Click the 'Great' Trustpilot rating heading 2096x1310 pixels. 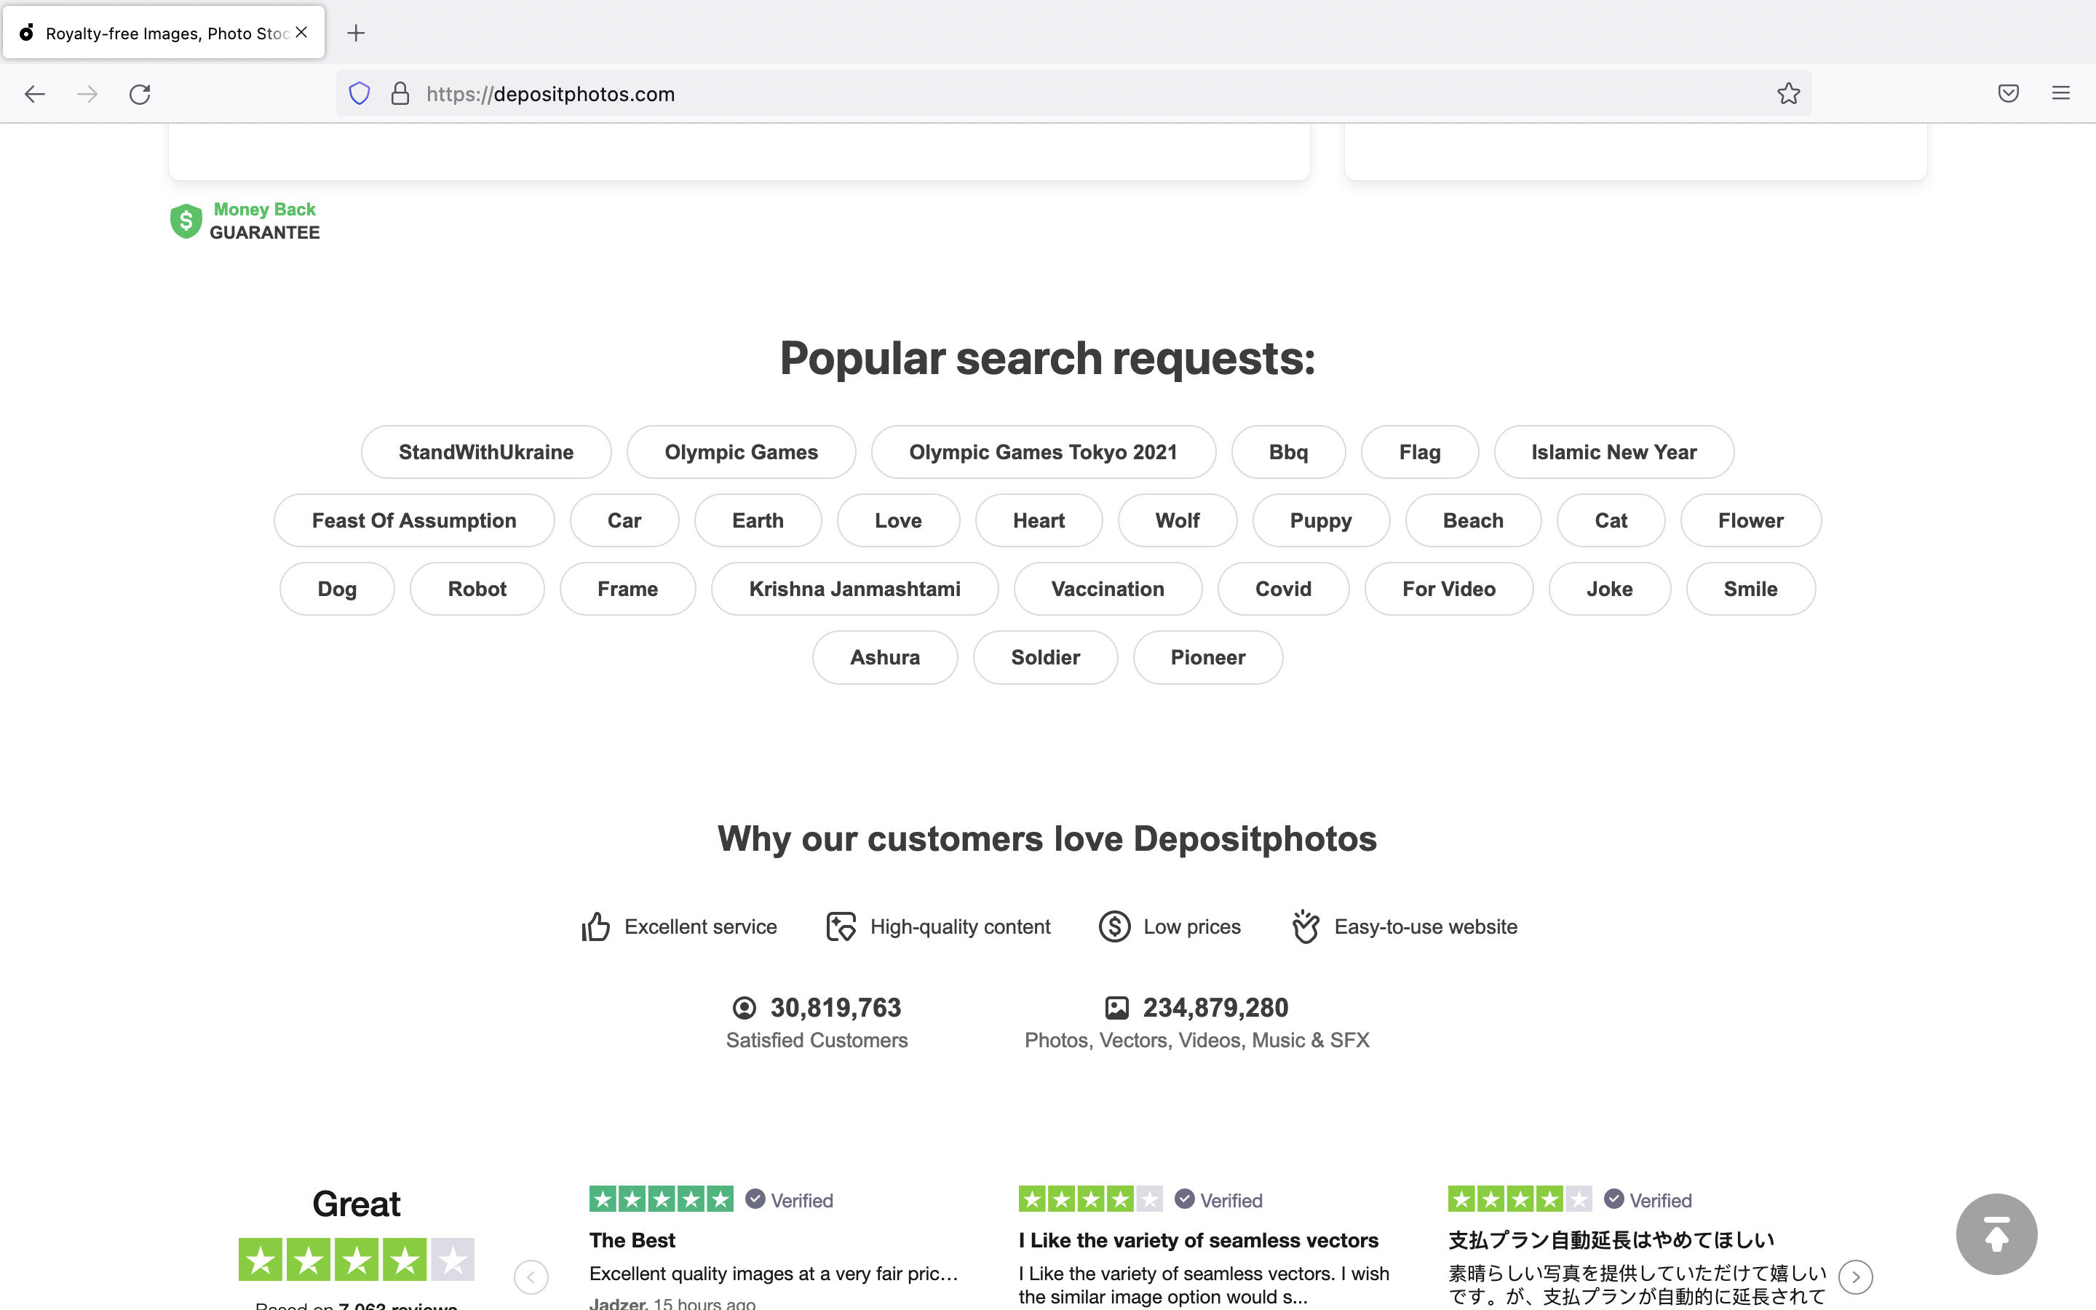pos(356,1204)
